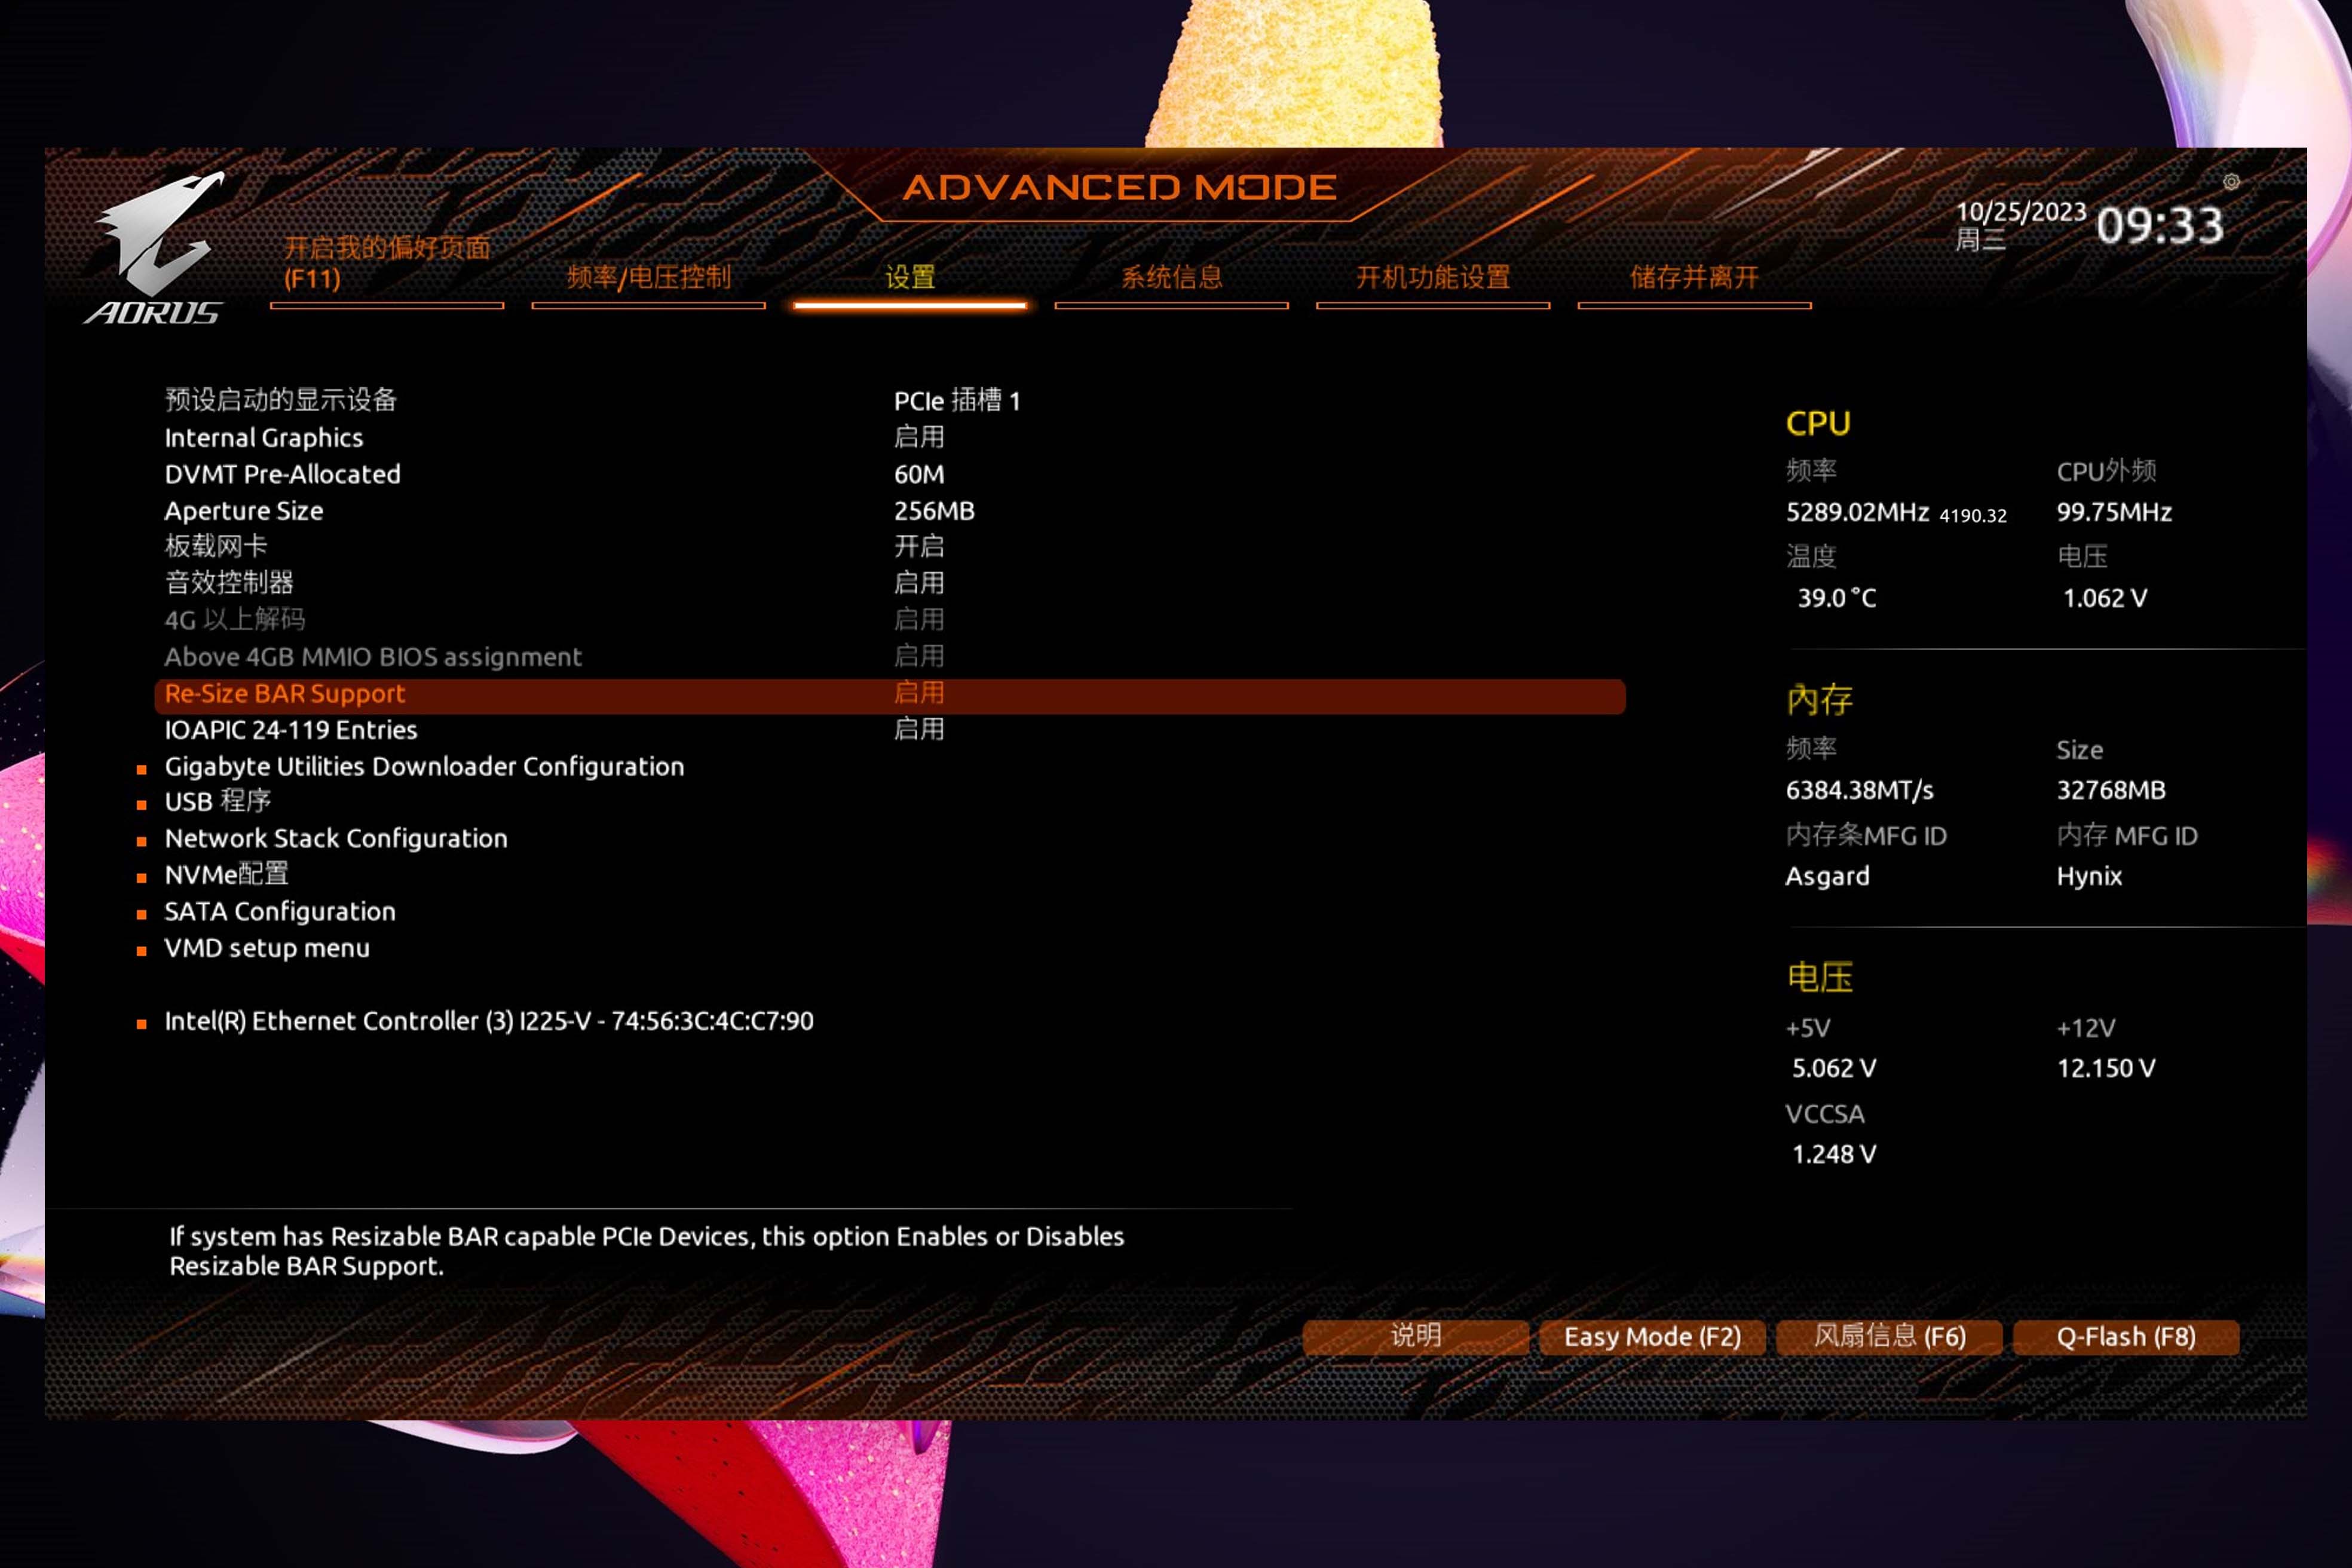Select the Aperture Size row label

[244, 511]
